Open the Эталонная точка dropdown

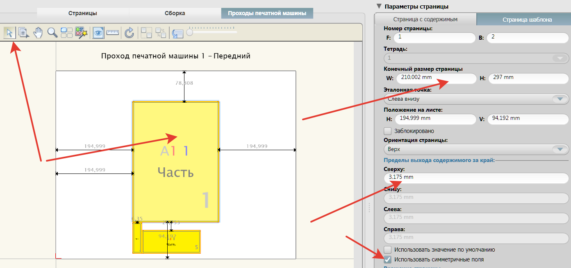tap(476, 99)
